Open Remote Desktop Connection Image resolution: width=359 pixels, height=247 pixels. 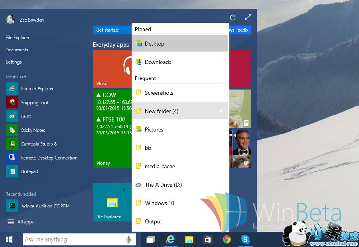click(49, 158)
